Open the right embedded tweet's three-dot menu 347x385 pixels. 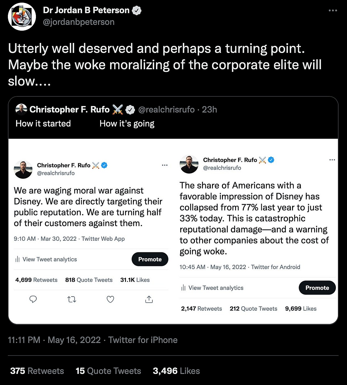(x=332, y=160)
